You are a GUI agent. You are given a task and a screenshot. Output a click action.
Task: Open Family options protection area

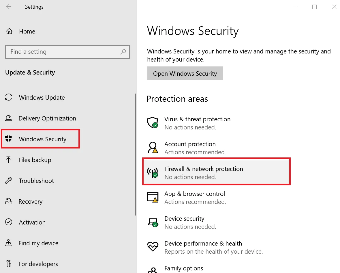pos(184,268)
